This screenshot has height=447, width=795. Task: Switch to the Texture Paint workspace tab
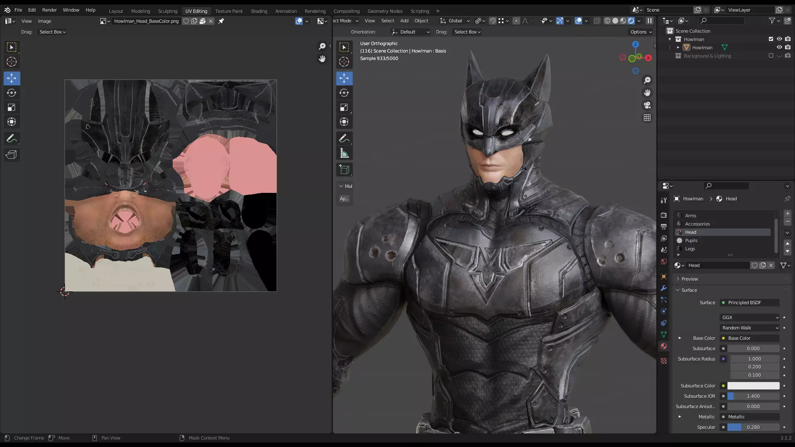click(x=229, y=11)
